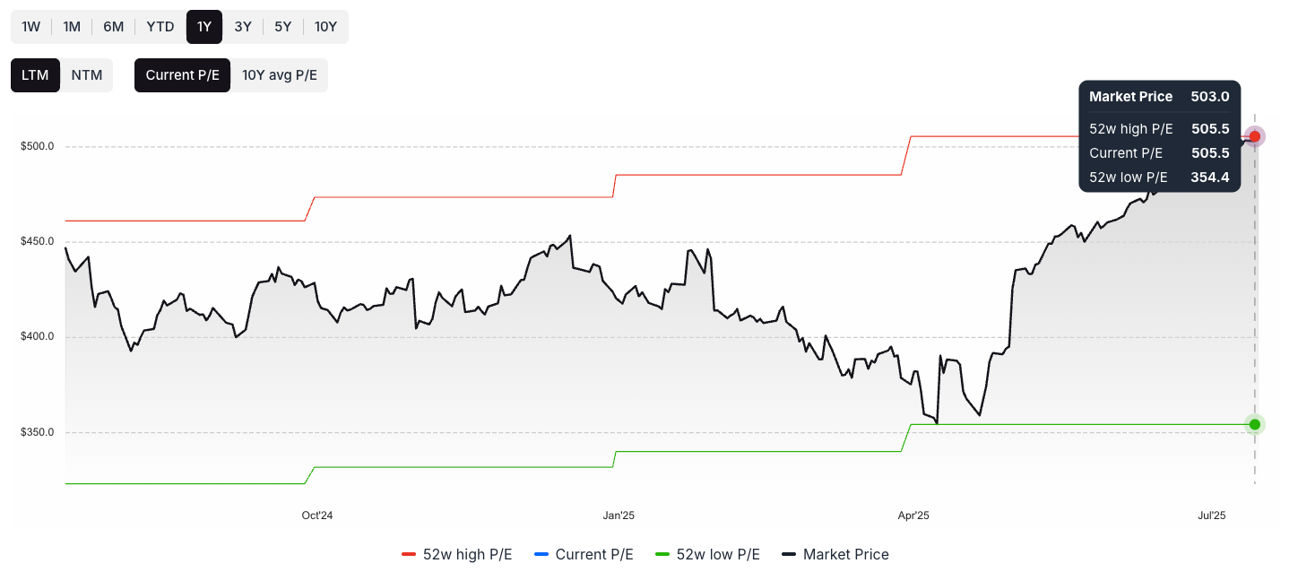Screen dimensions: 1298x572
Task: Hide the 52w low P/E series
Action: [708, 554]
